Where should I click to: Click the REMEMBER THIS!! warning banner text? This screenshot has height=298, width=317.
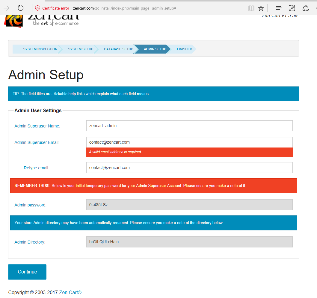130,186
